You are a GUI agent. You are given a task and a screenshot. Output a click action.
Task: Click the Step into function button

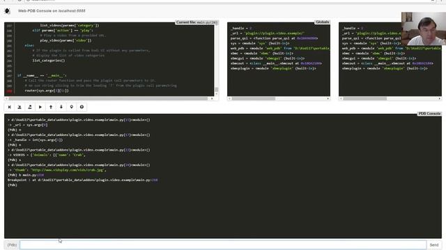[20, 107]
